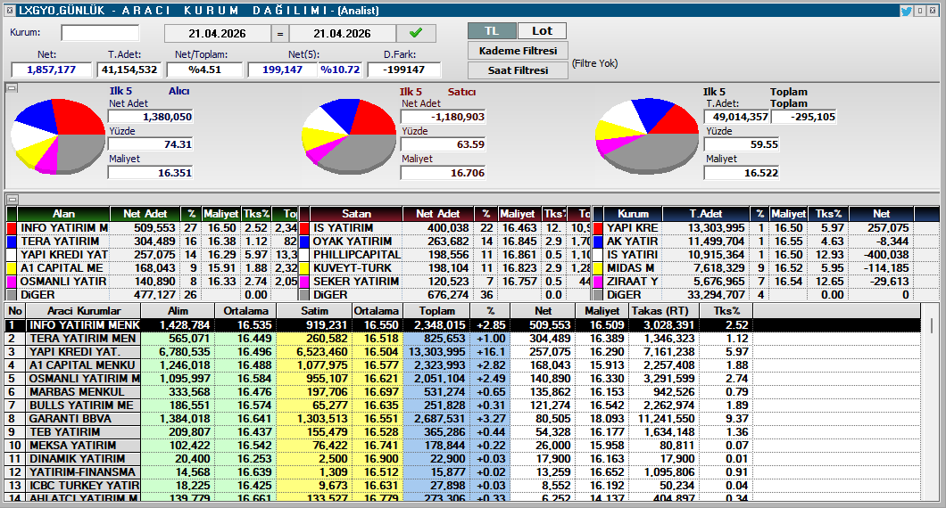This screenshot has height=508, width=946.
Task: Select GARANTI BBVA row
Action: [x=463, y=419]
